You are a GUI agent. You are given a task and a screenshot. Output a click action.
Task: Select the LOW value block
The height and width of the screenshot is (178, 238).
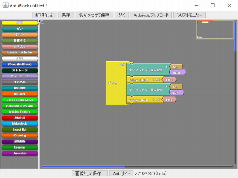click(176, 92)
